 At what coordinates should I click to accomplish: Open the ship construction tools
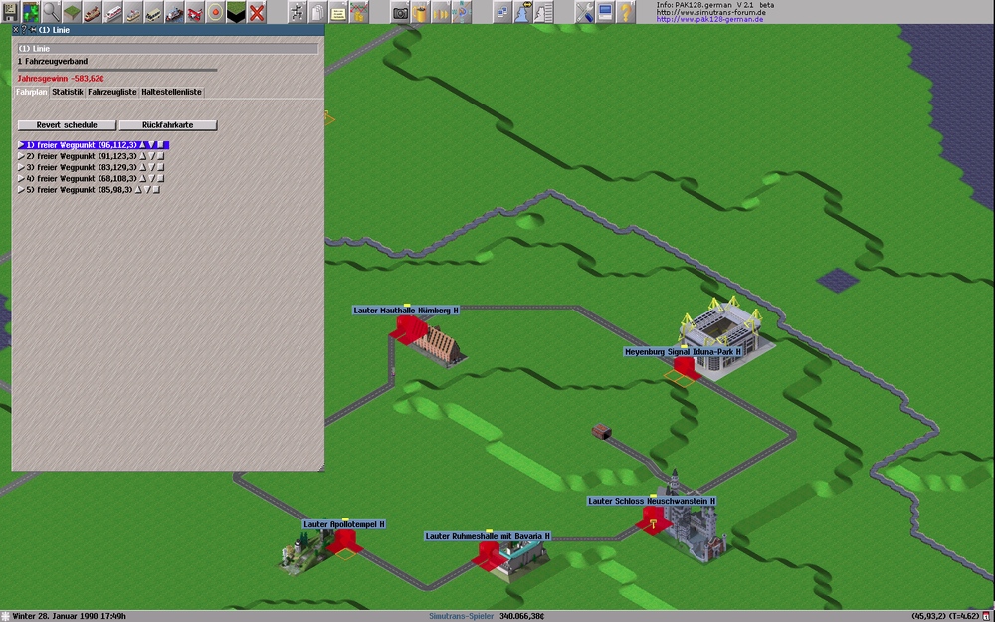(x=175, y=12)
